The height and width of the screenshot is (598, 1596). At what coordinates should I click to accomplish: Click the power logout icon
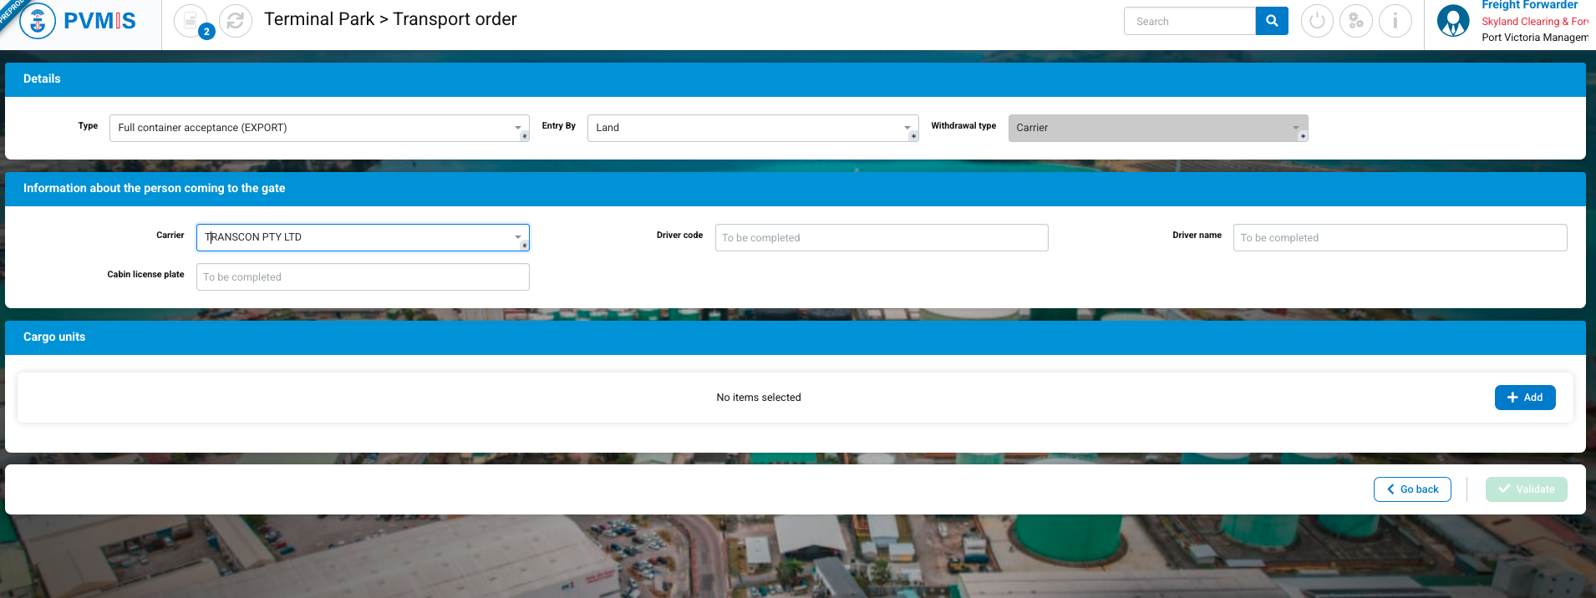tap(1317, 21)
